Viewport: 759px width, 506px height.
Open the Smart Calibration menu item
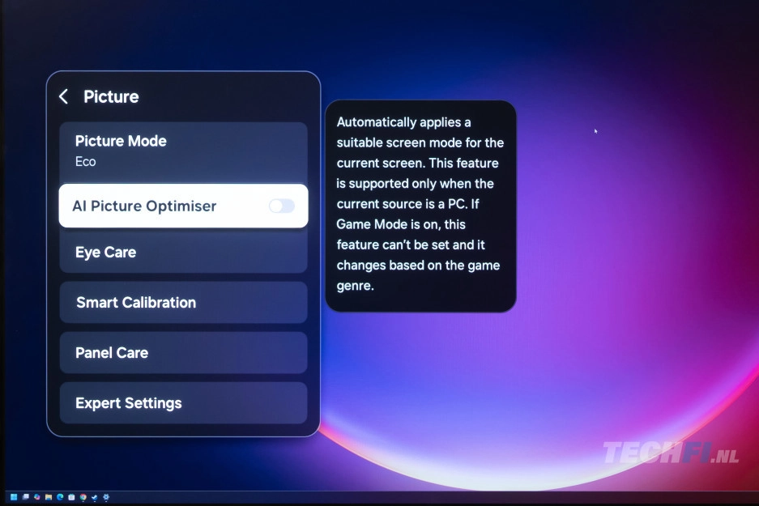[x=183, y=302]
